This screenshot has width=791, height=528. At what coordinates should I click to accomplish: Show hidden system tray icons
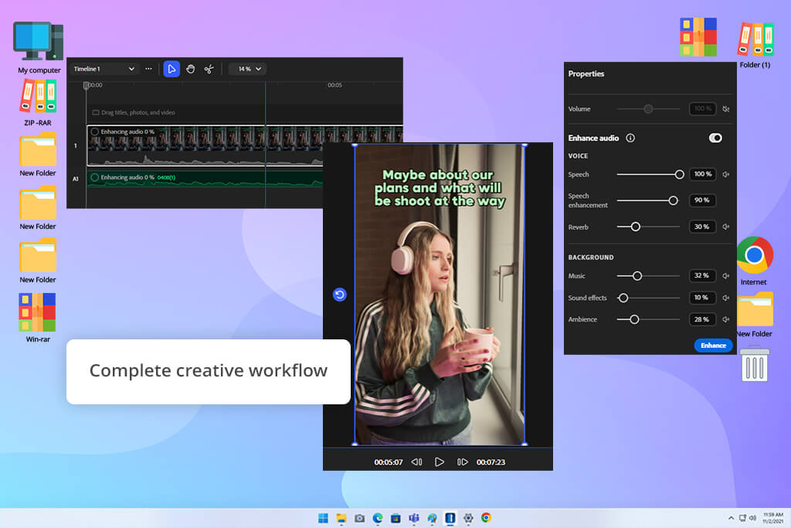(x=731, y=518)
